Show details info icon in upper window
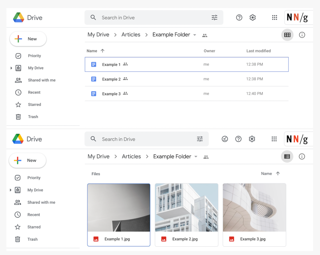320x255 pixels. click(302, 35)
